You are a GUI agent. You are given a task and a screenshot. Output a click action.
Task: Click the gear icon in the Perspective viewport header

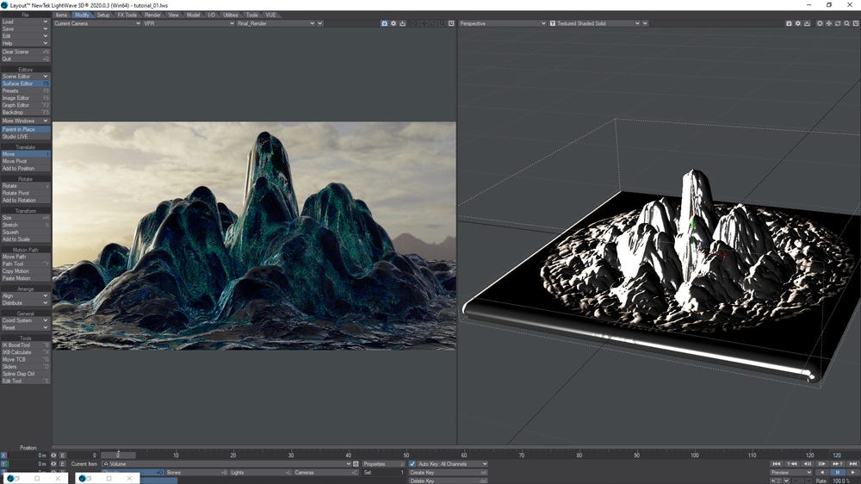[x=798, y=23]
